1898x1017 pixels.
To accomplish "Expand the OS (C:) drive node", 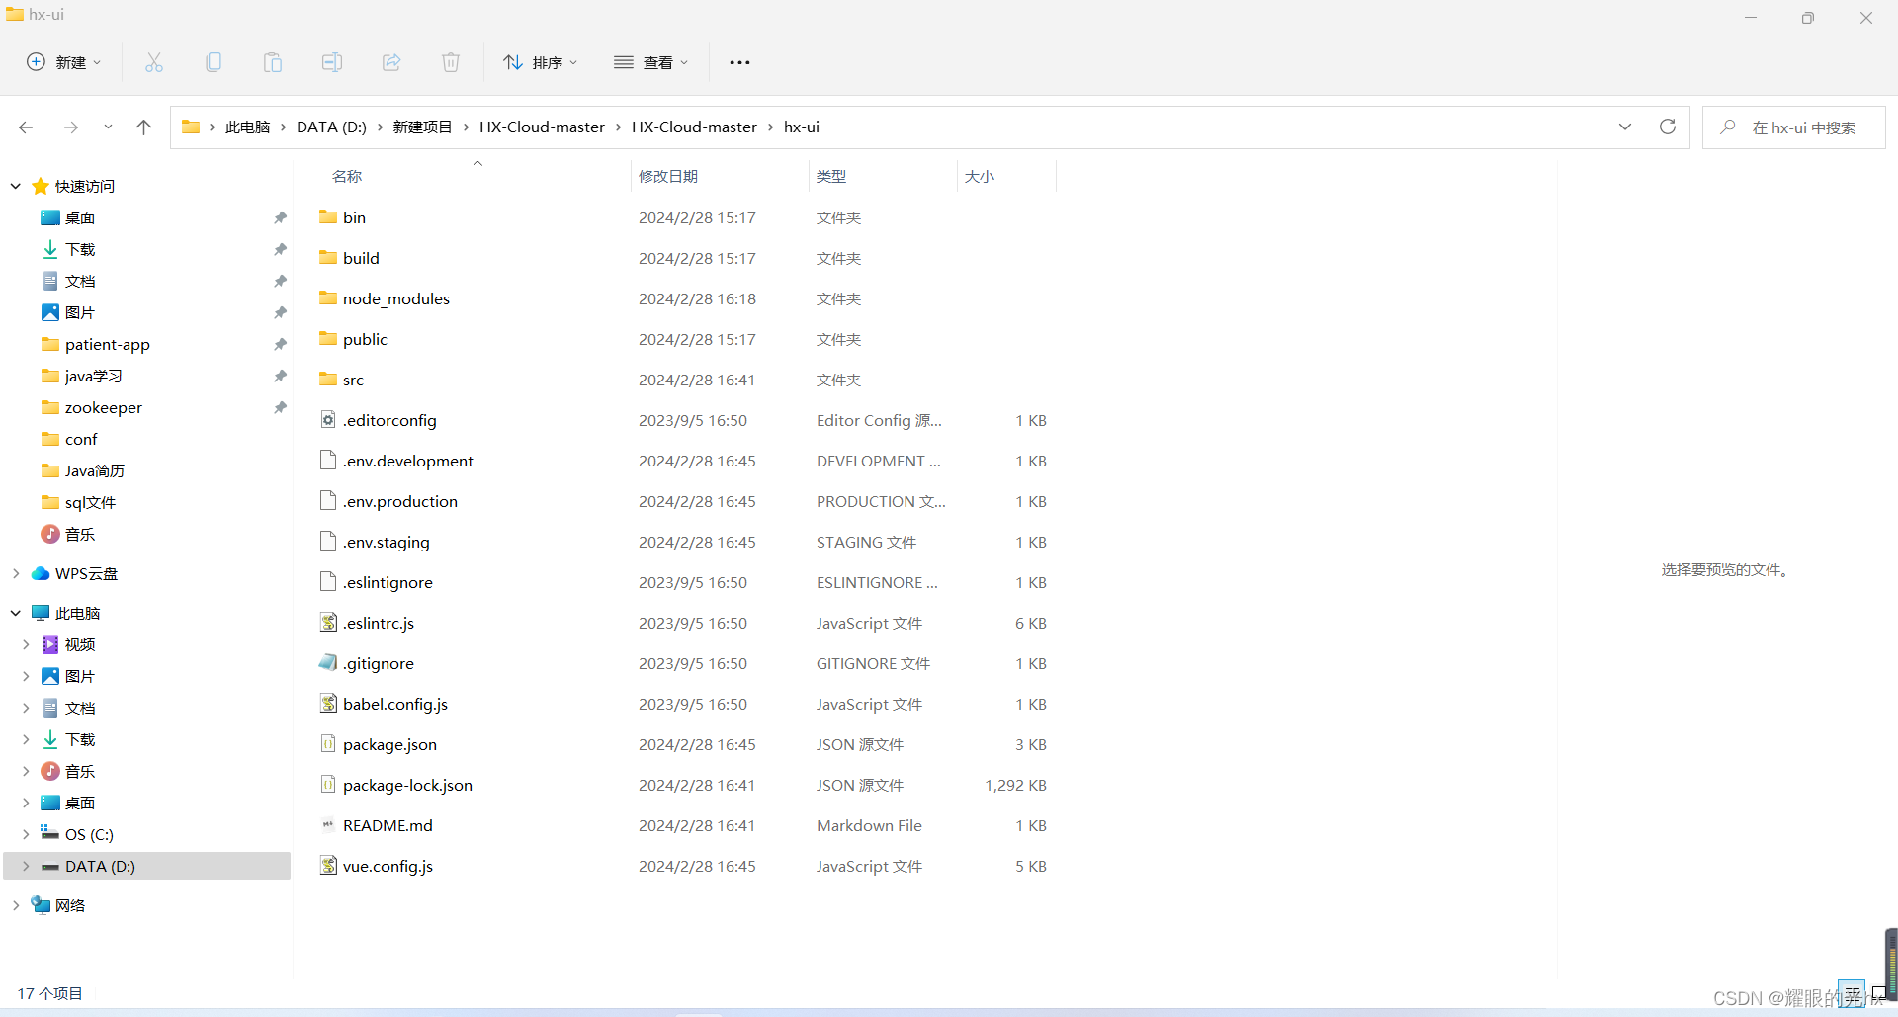I will 26,834.
